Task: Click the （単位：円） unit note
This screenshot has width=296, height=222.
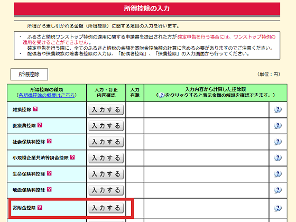Action: coord(269,74)
